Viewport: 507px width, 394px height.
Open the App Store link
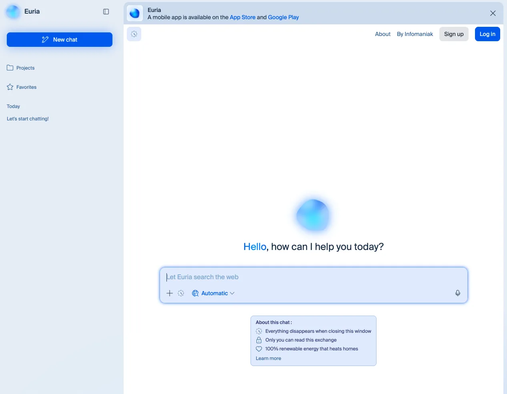click(x=242, y=17)
